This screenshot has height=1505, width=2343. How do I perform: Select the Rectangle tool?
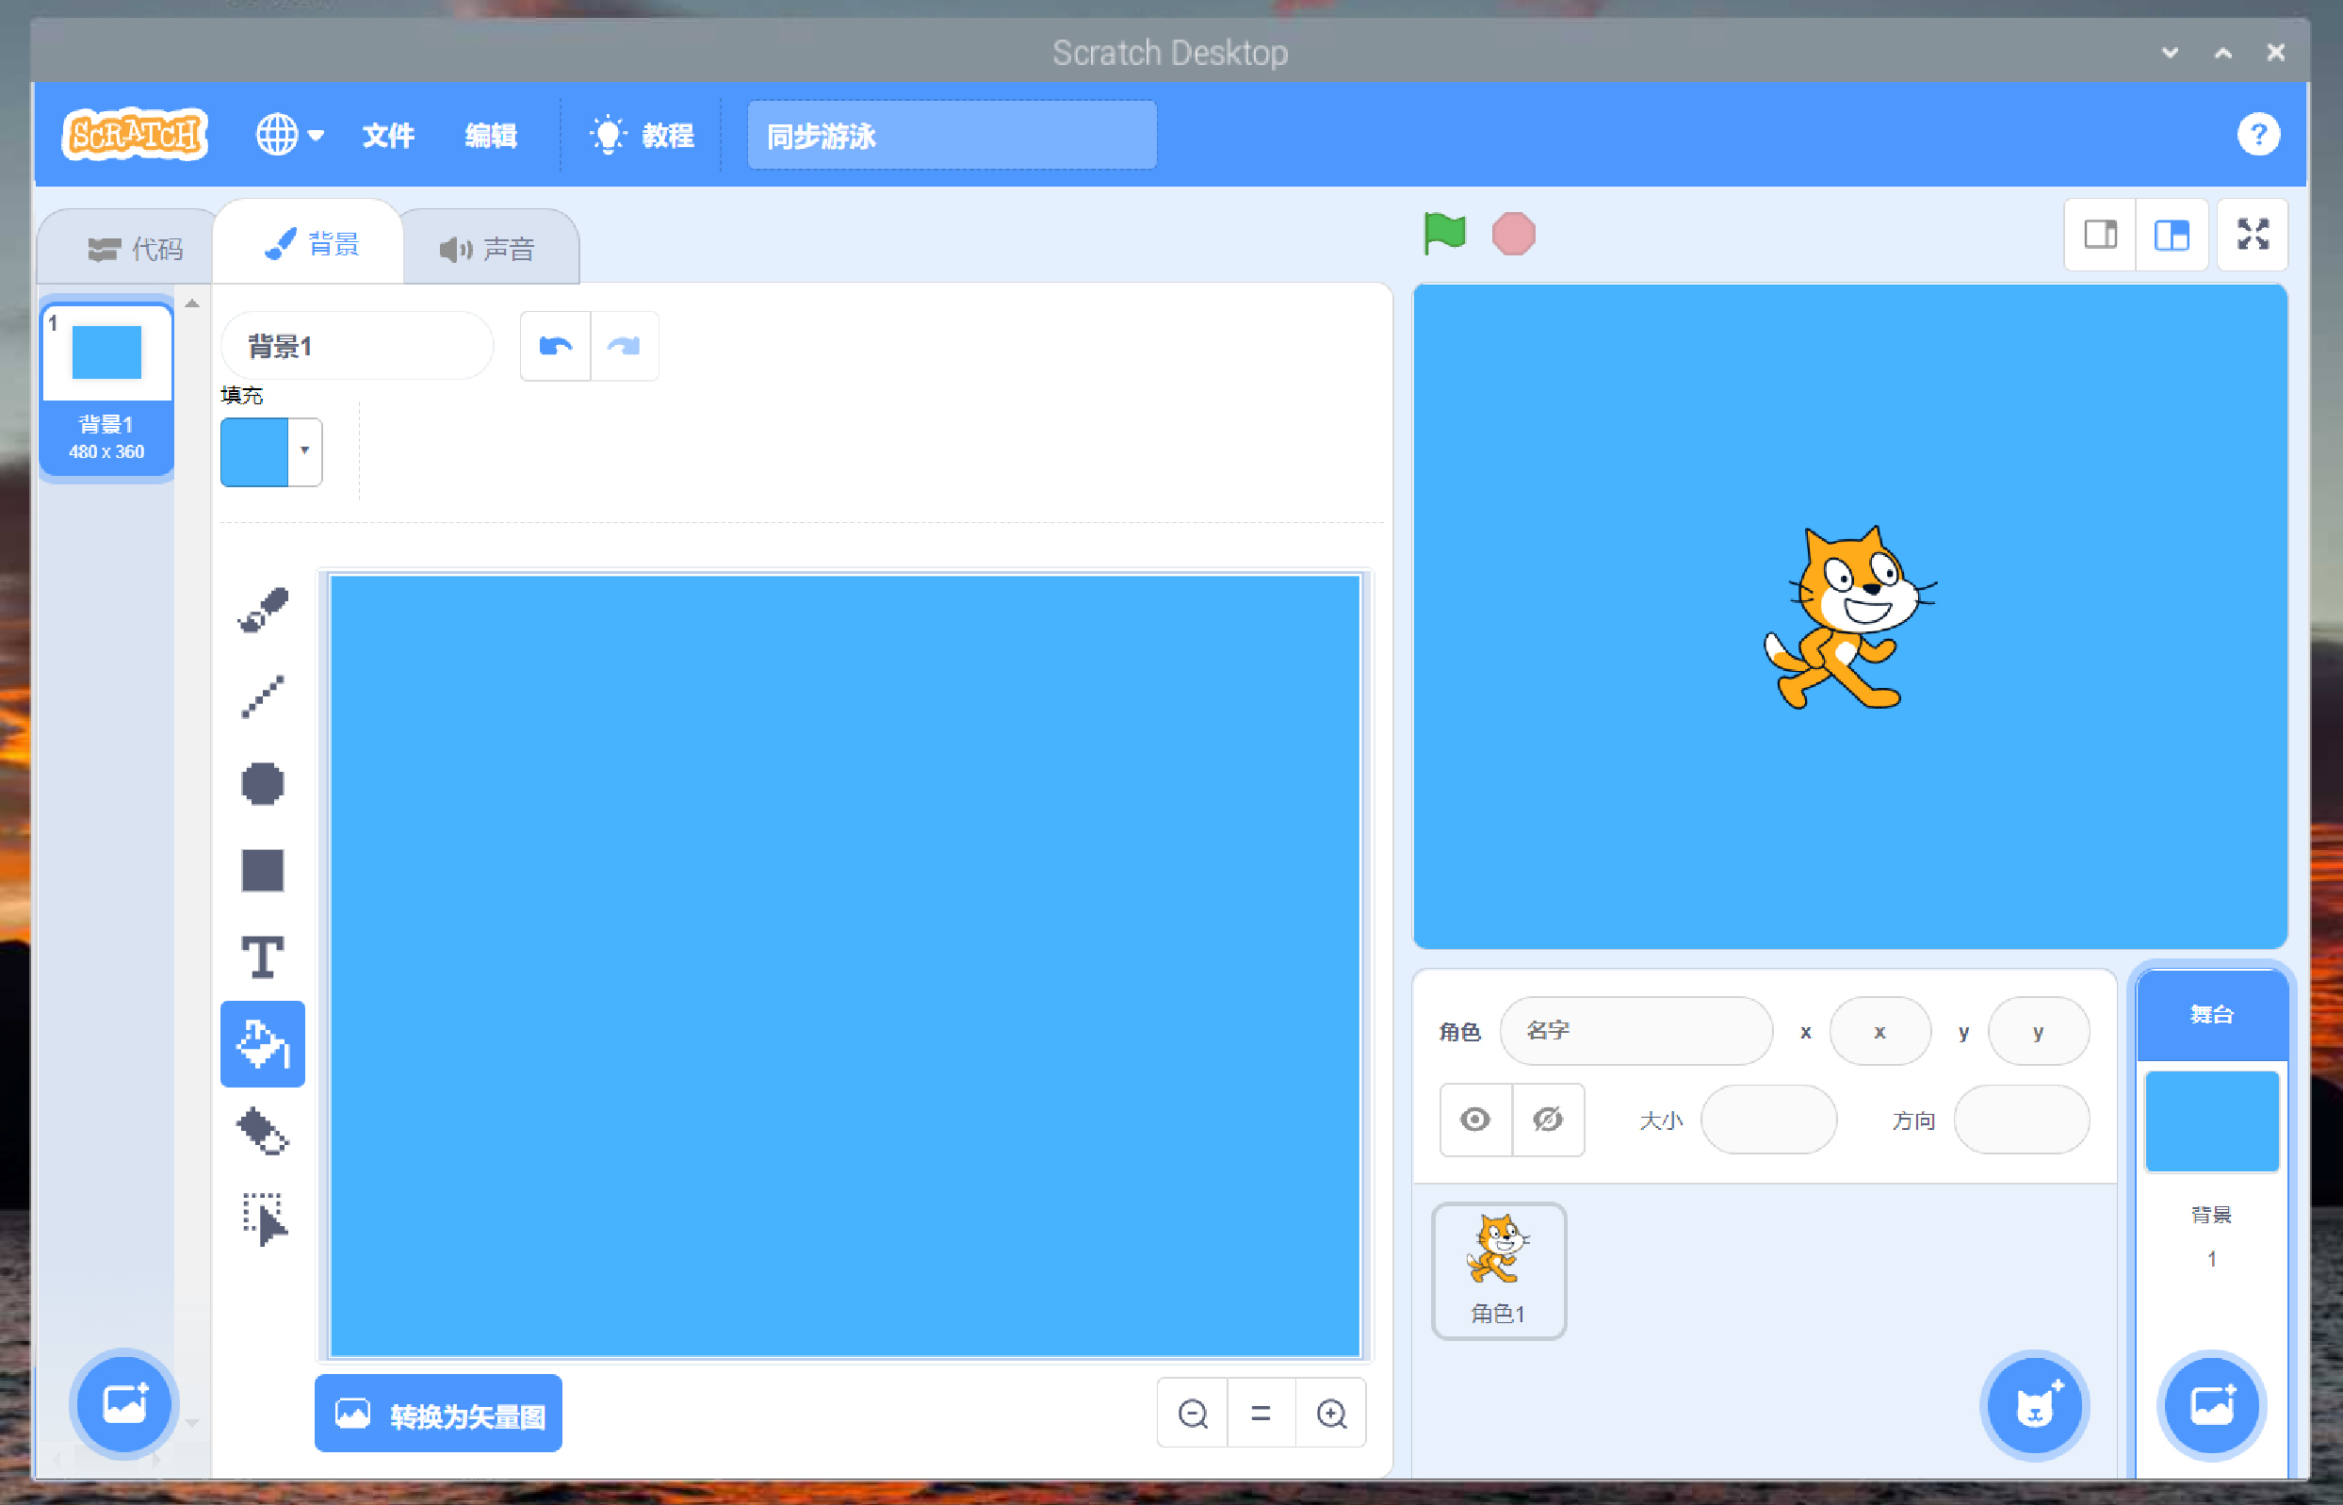(x=263, y=870)
